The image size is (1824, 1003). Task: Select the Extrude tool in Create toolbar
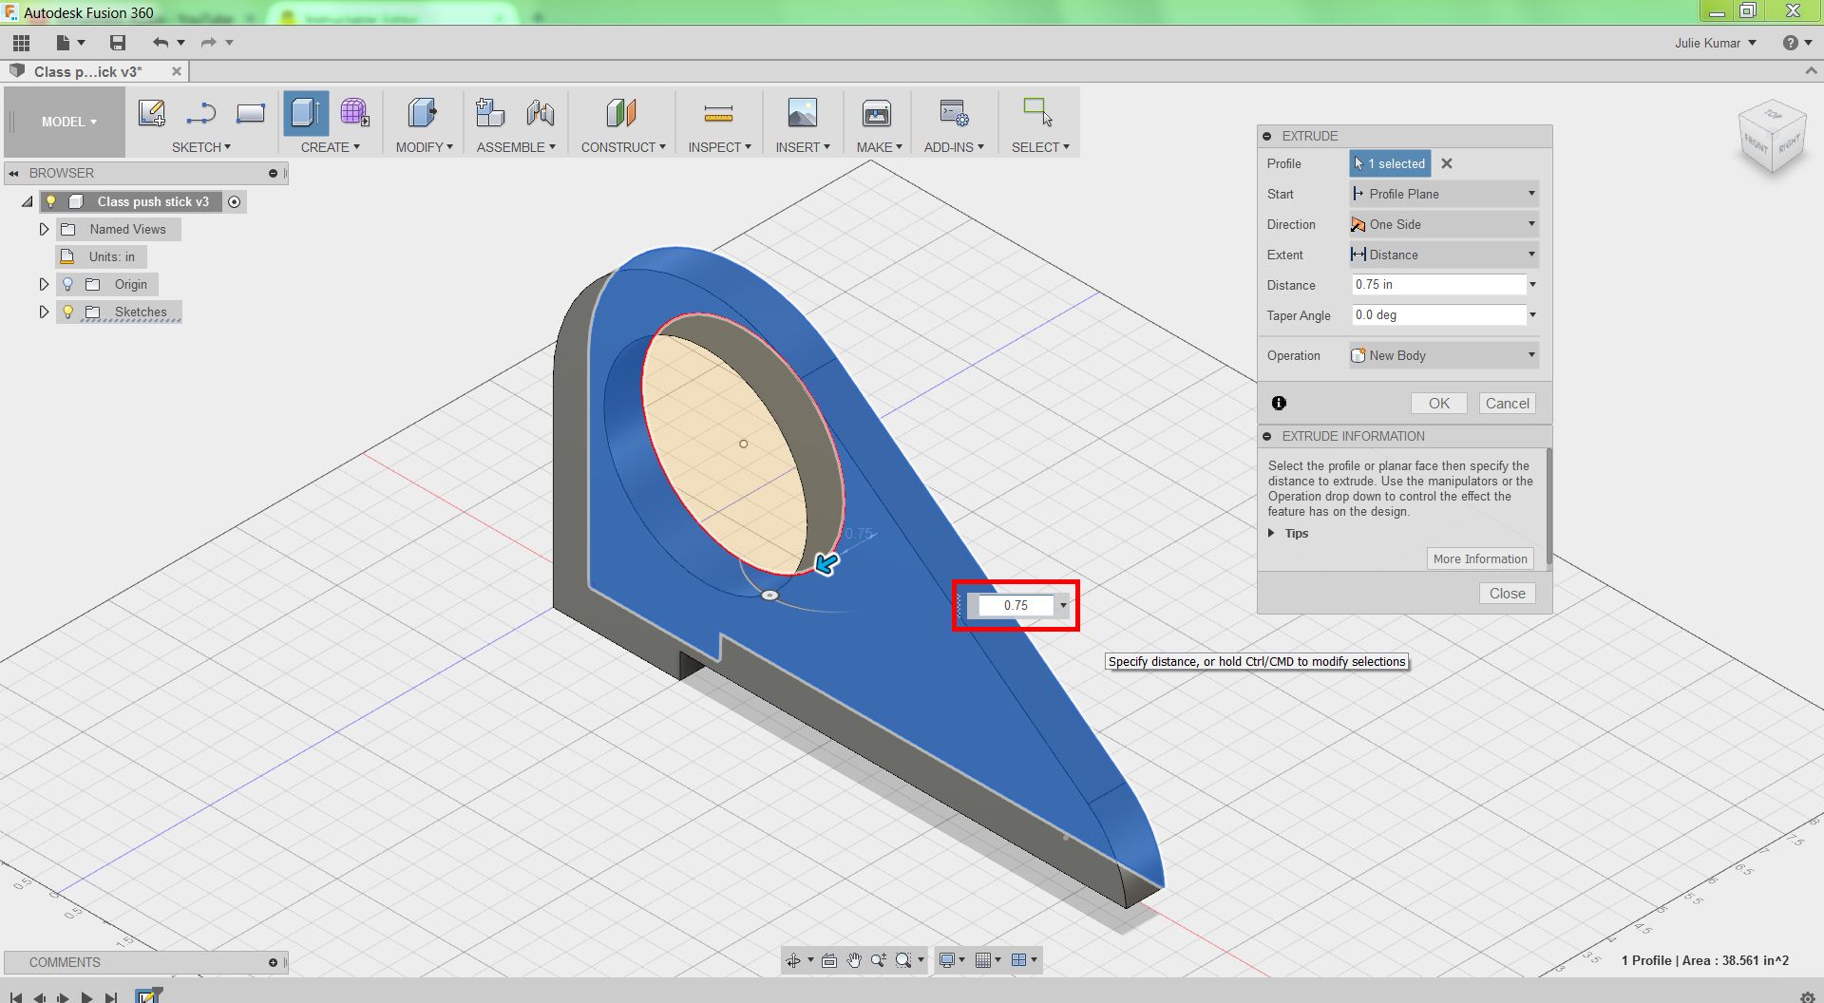click(305, 113)
